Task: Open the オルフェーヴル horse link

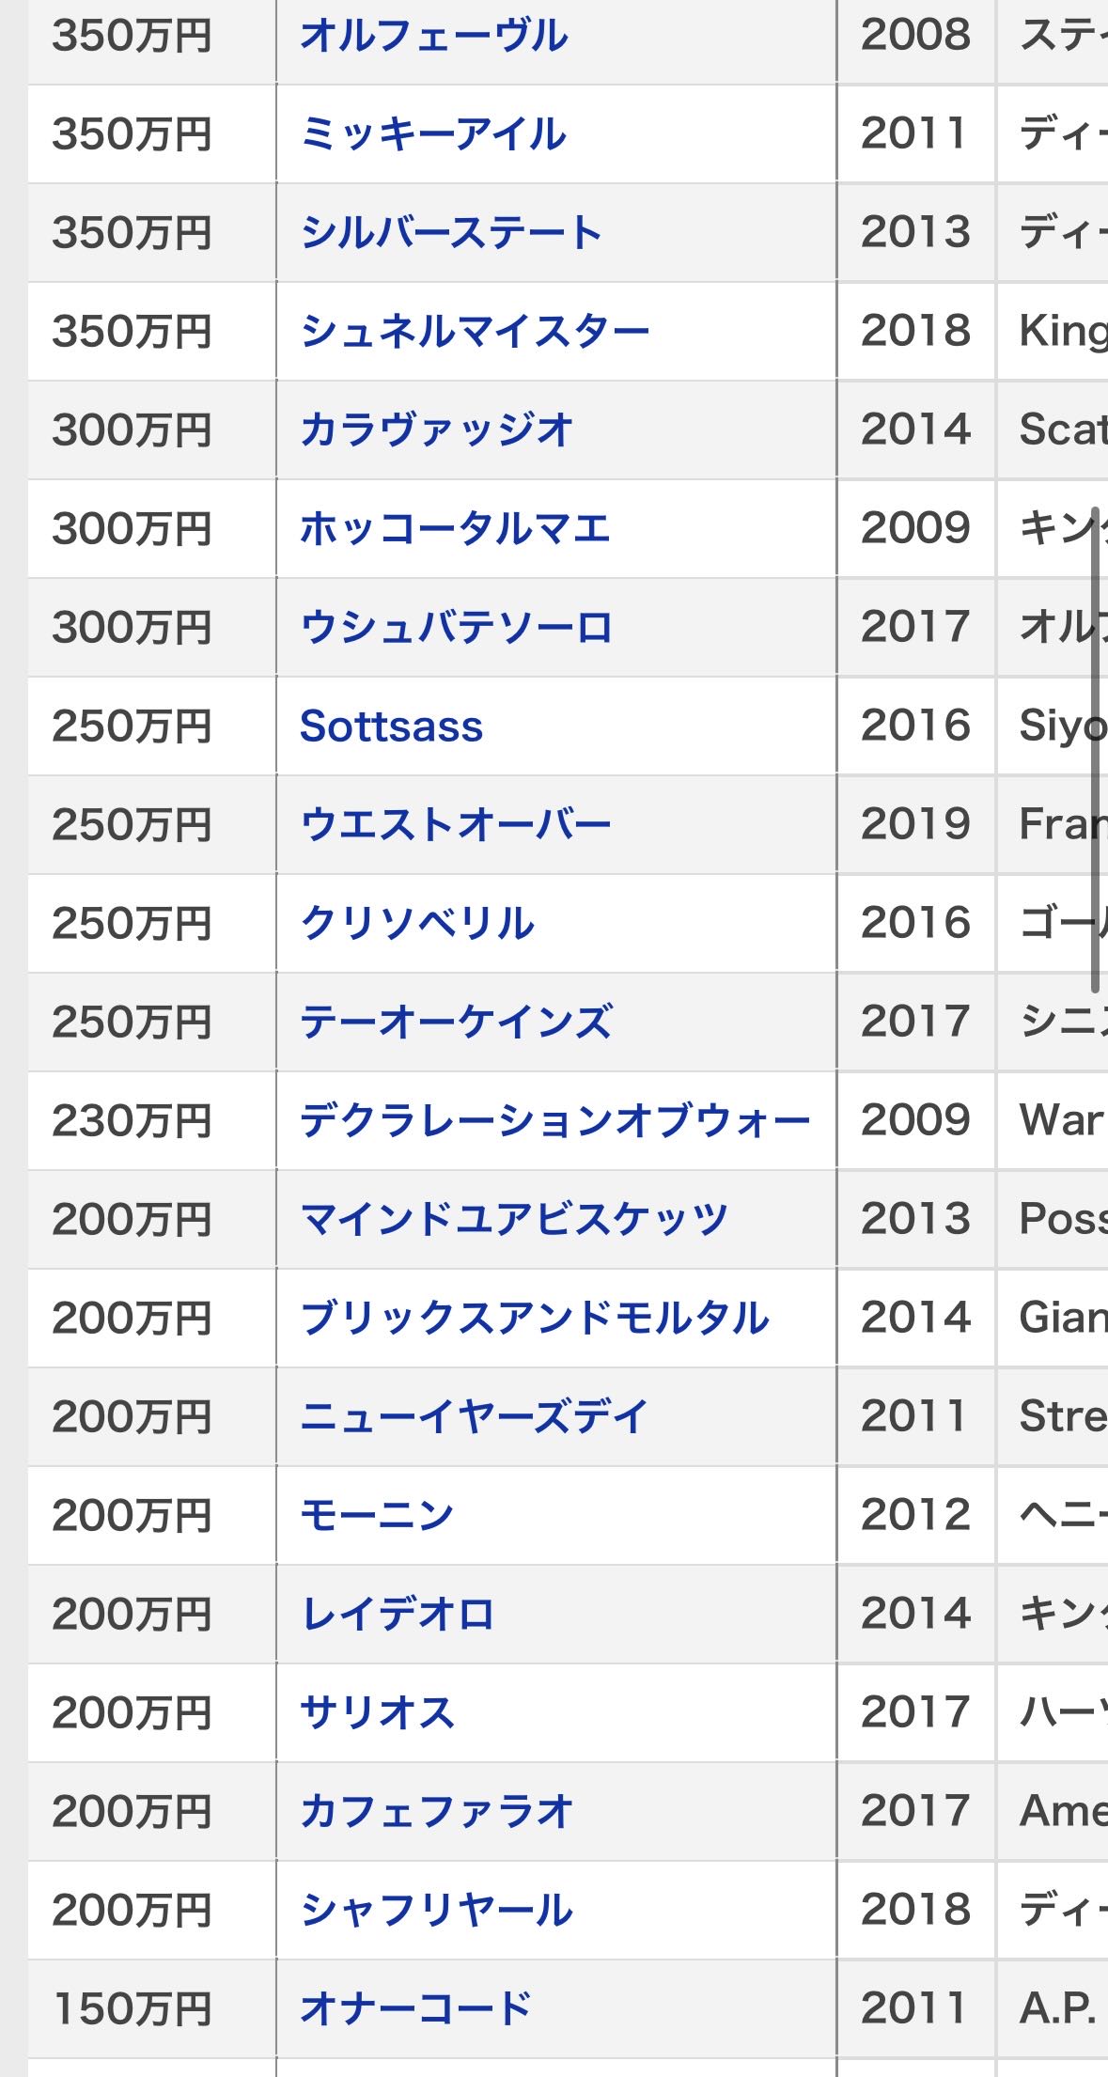Action: click(x=433, y=36)
